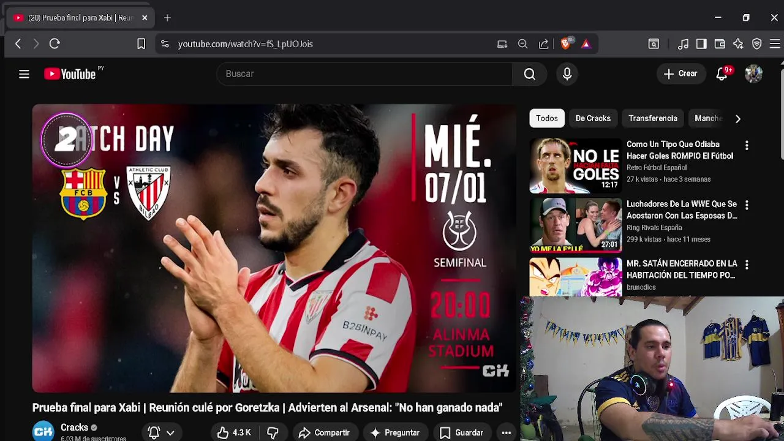Open the Cracks channel avatar
Image resolution: width=784 pixels, height=441 pixels.
pos(43,431)
